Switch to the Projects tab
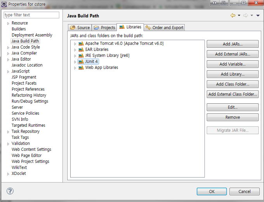 [x=104, y=28]
